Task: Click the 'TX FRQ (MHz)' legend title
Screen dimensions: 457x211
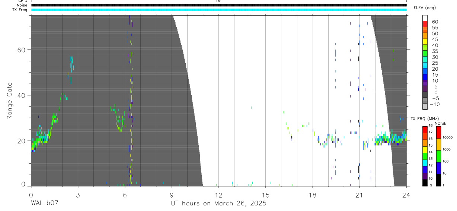Action: pyautogui.click(x=424, y=118)
